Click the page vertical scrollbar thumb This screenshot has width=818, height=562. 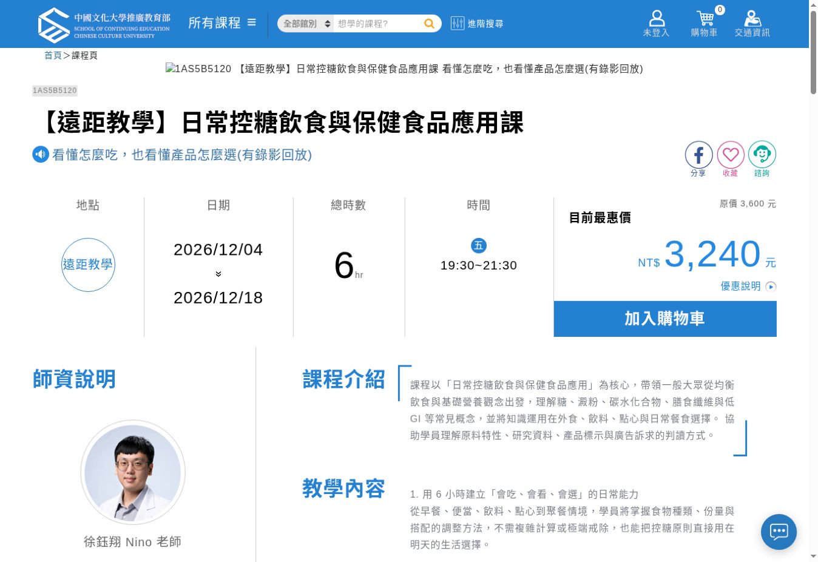(813, 52)
